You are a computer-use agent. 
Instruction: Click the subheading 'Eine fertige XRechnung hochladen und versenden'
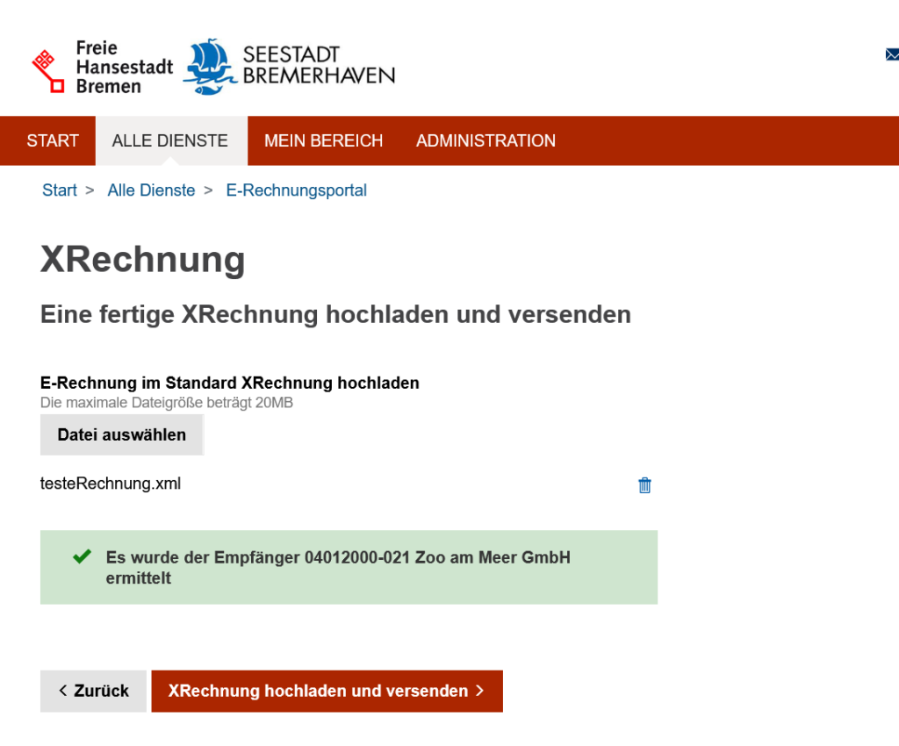(x=335, y=314)
